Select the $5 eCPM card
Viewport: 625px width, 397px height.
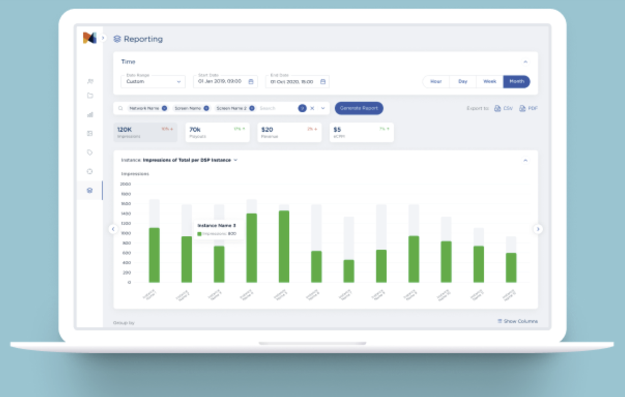point(361,132)
